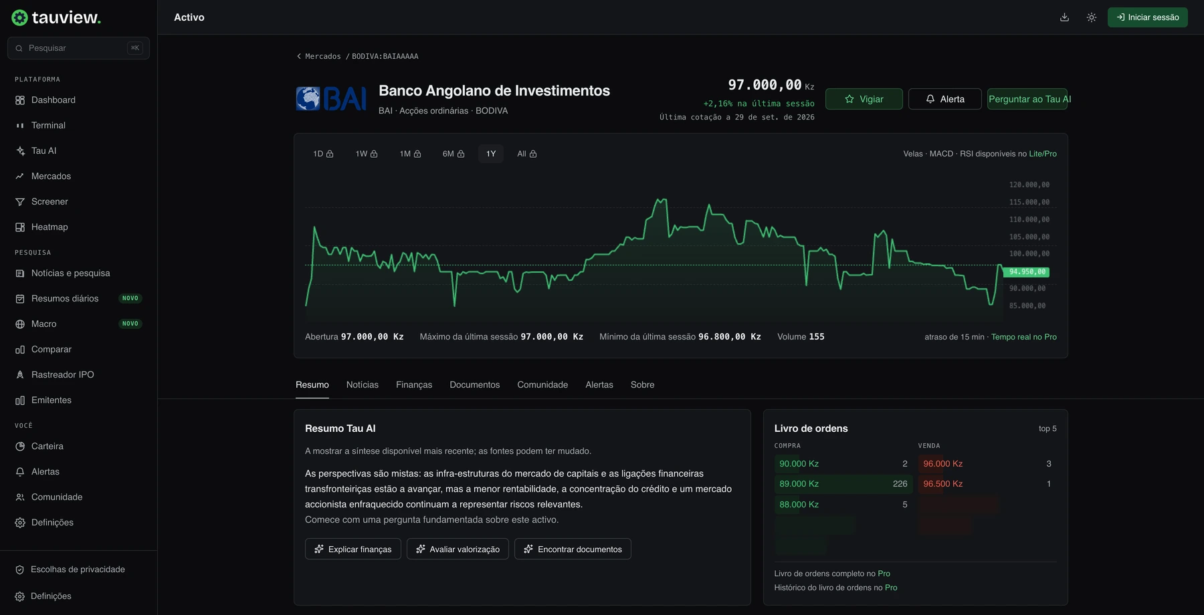Click Explicar finanças button
Viewport: 1204px width, 615px height.
(x=353, y=549)
